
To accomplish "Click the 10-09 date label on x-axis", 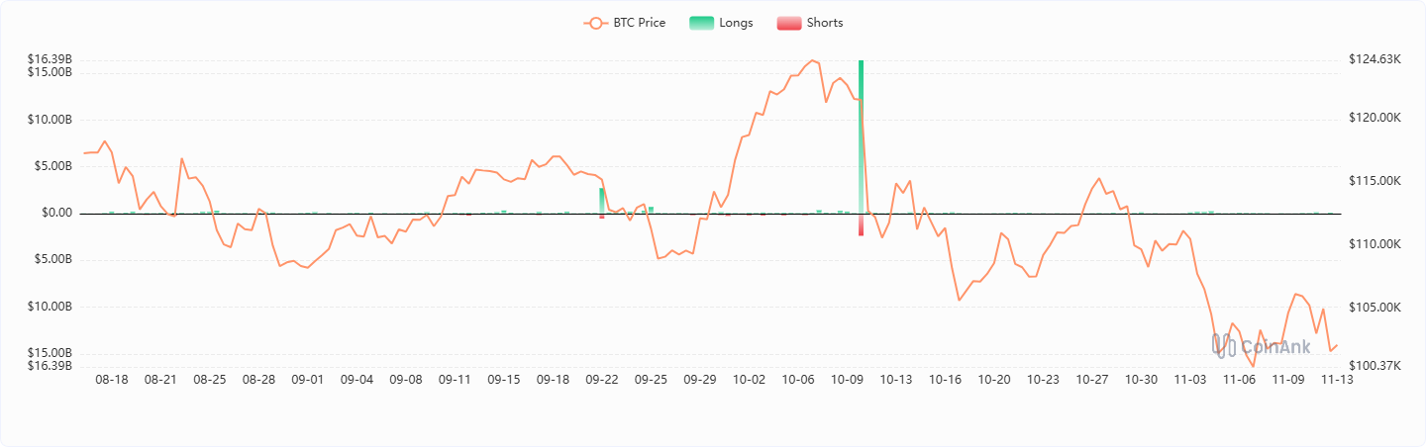I will point(847,380).
